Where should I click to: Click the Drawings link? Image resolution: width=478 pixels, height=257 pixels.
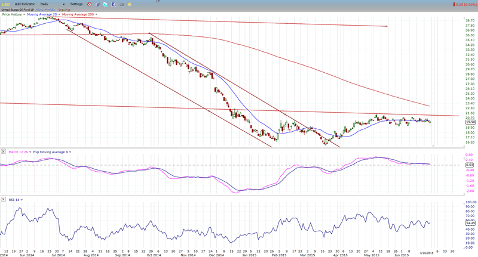coord(64,10)
